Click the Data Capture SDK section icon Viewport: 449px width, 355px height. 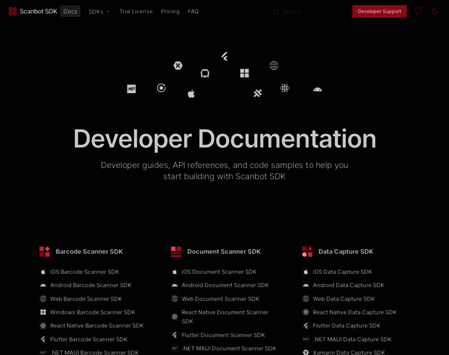tap(307, 251)
